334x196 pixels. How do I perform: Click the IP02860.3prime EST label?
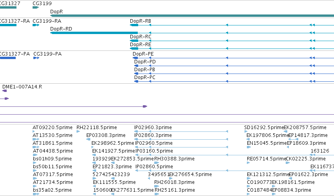coord(153,135)
